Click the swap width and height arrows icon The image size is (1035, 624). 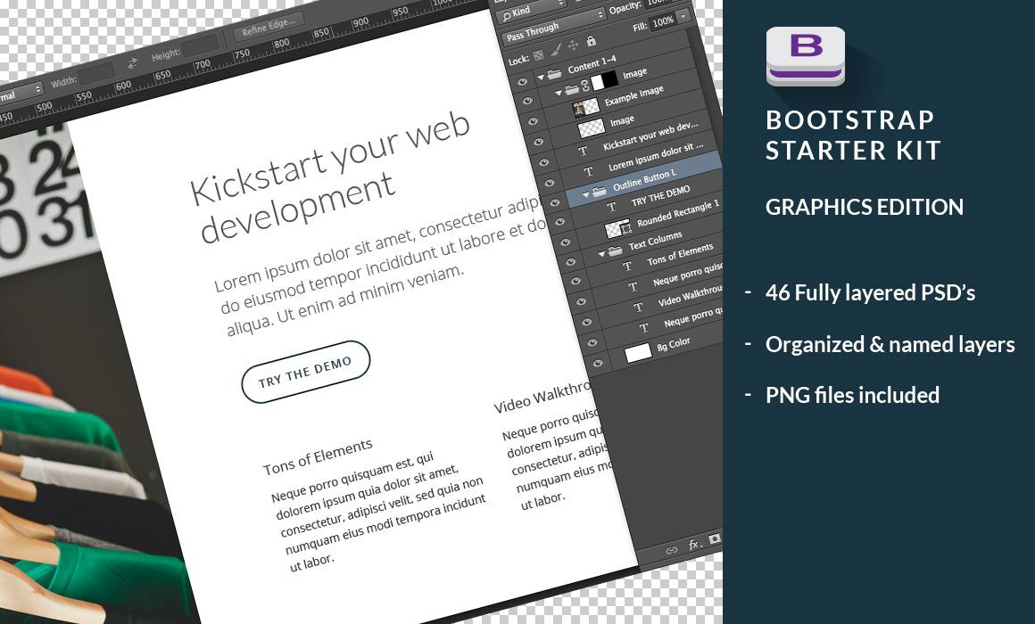(133, 63)
